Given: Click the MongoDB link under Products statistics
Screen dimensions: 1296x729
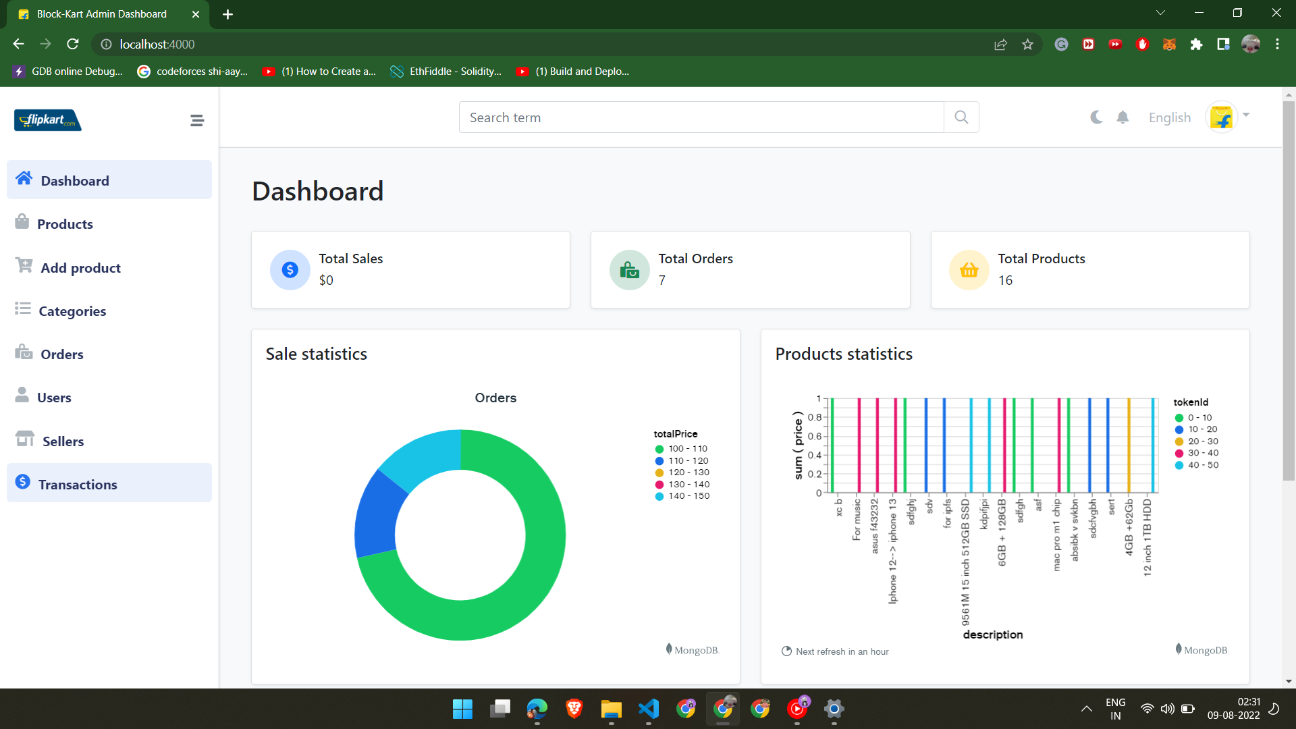Looking at the screenshot, I should click(1202, 650).
